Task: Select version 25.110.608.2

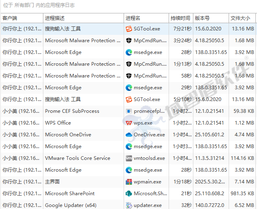Action: click(x=210, y=194)
